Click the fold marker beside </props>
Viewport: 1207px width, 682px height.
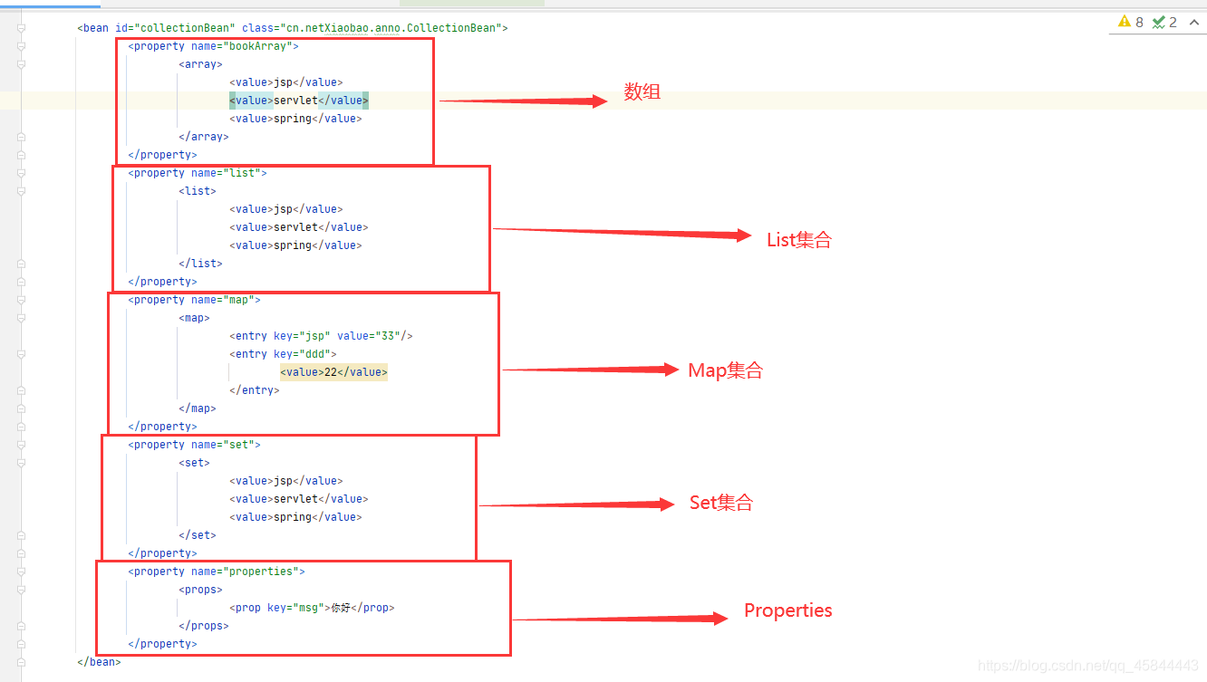[x=21, y=626]
